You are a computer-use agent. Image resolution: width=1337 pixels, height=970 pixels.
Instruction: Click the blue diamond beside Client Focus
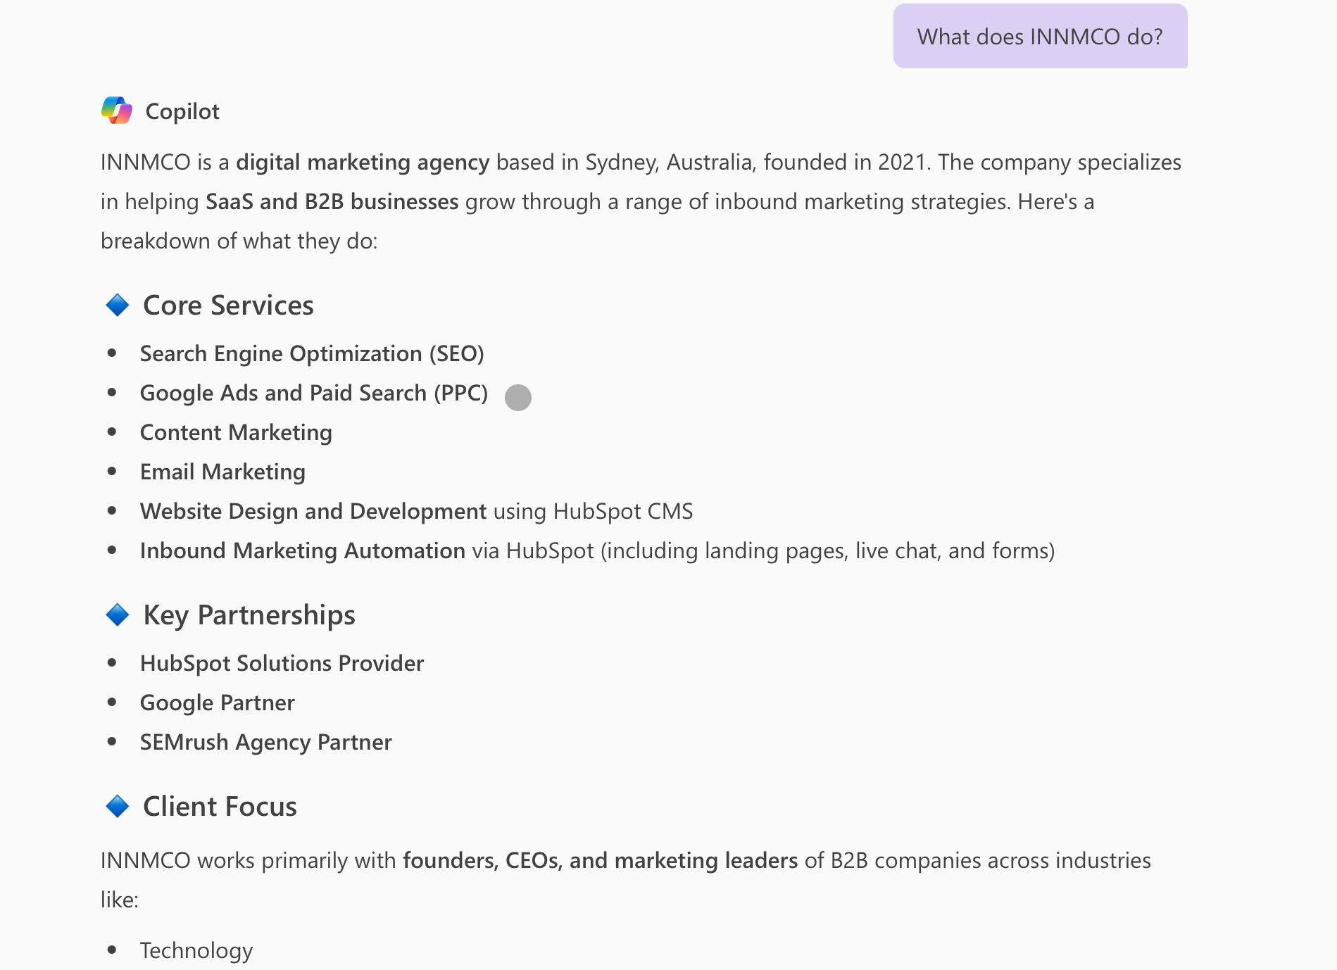pyautogui.click(x=118, y=807)
